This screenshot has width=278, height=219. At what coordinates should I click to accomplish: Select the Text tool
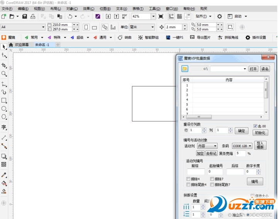coord(4,127)
